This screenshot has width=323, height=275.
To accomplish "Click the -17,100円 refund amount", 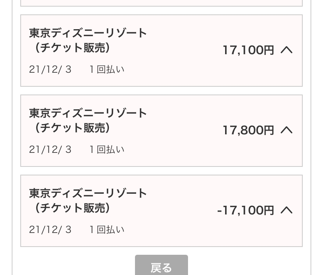I will pyautogui.click(x=246, y=210).
